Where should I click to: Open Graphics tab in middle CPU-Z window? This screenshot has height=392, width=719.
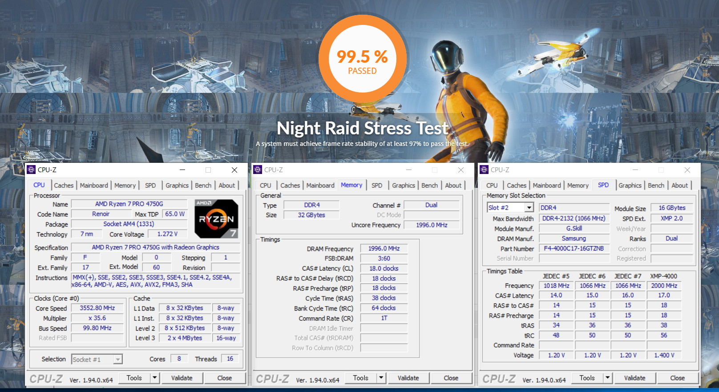coord(404,186)
